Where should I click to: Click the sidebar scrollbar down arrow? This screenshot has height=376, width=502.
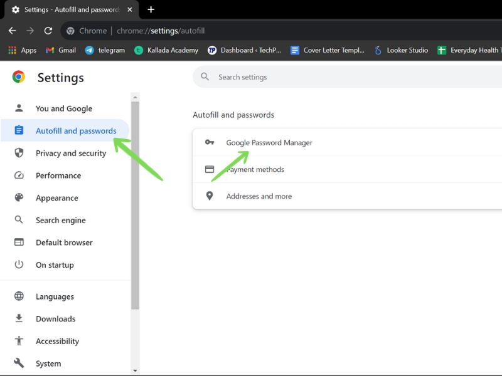pos(135,370)
